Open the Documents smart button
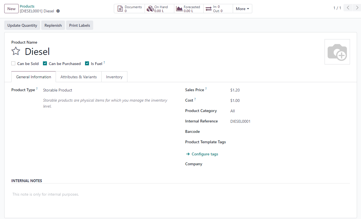The height and width of the screenshot is (219, 361). pos(129,9)
